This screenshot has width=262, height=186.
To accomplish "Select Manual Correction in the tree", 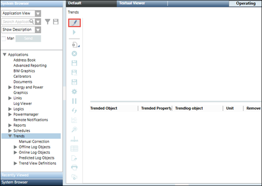I will (34, 141).
